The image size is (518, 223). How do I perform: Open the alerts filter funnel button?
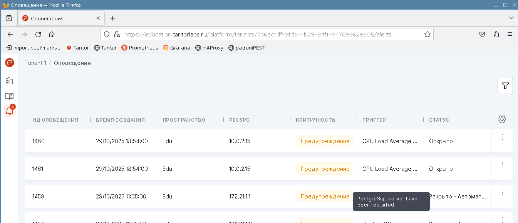tap(505, 86)
